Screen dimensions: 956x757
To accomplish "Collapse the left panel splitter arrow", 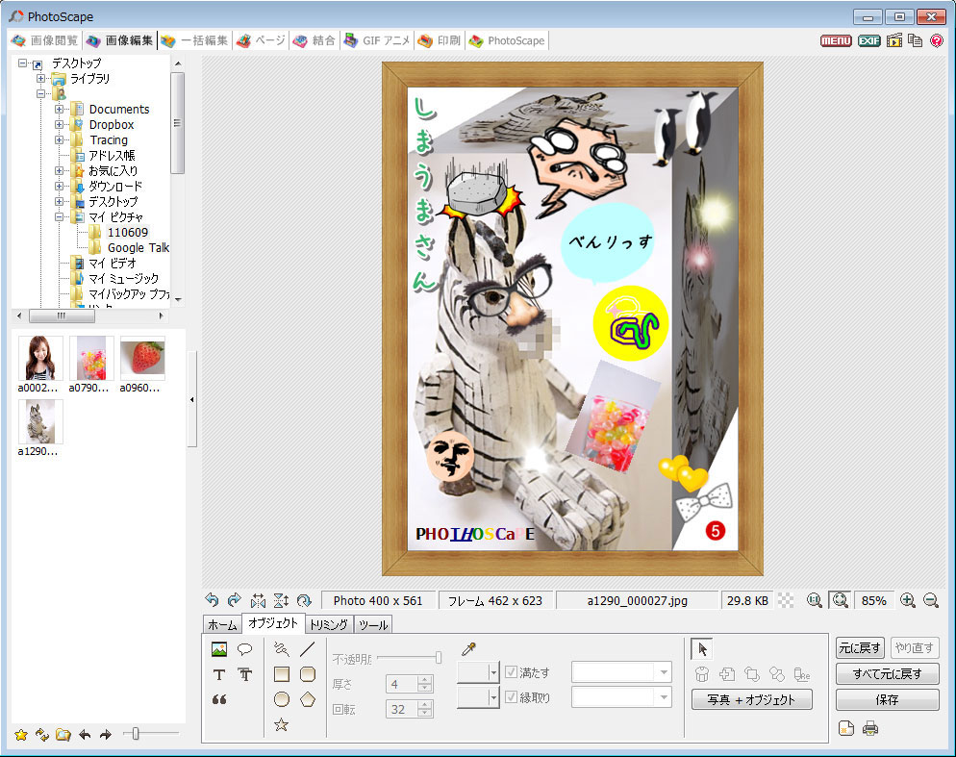I will pyautogui.click(x=192, y=399).
